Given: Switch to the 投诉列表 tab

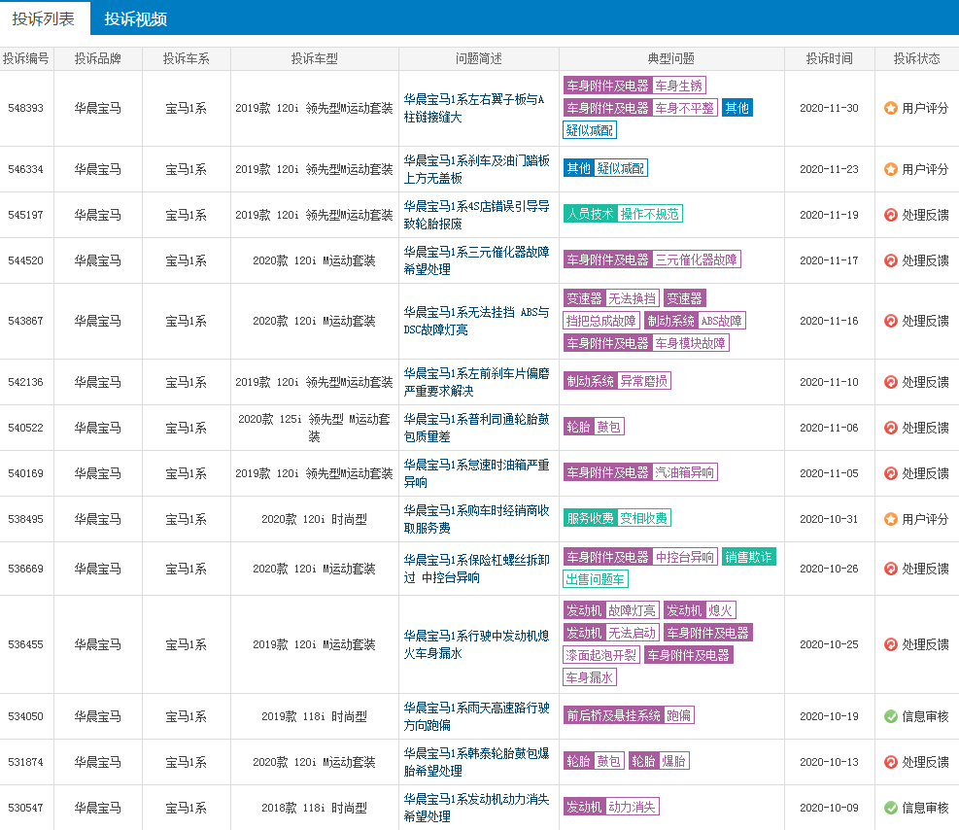Looking at the screenshot, I should (44, 19).
